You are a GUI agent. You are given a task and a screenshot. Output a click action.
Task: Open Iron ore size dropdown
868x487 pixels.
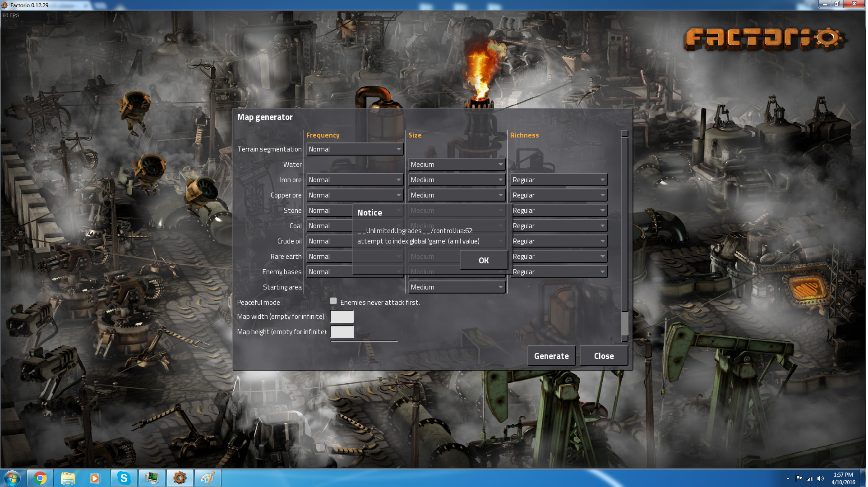point(457,180)
